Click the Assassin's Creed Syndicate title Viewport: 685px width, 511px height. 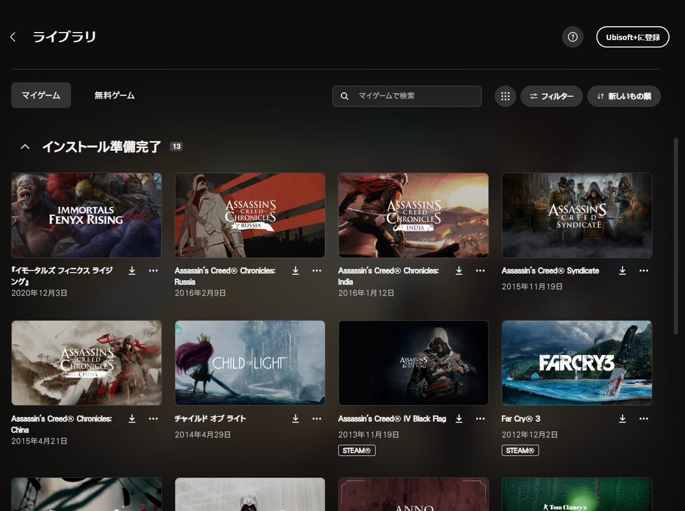550,271
